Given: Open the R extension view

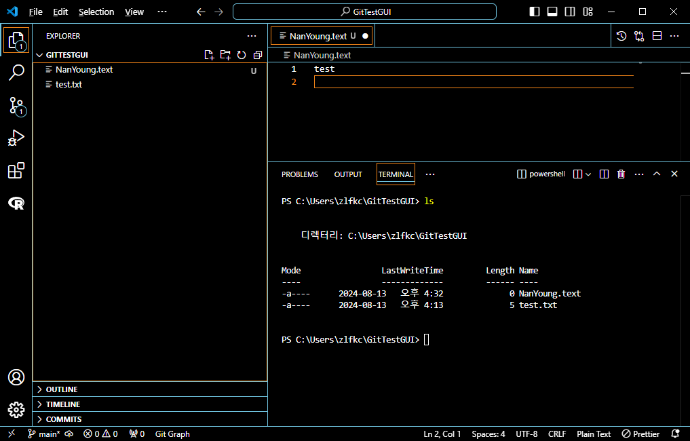Looking at the screenshot, I should point(16,203).
